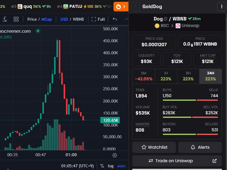The height and width of the screenshot is (170, 227).
Task: Click the GoldDog token image placeholder
Action: 136,7
